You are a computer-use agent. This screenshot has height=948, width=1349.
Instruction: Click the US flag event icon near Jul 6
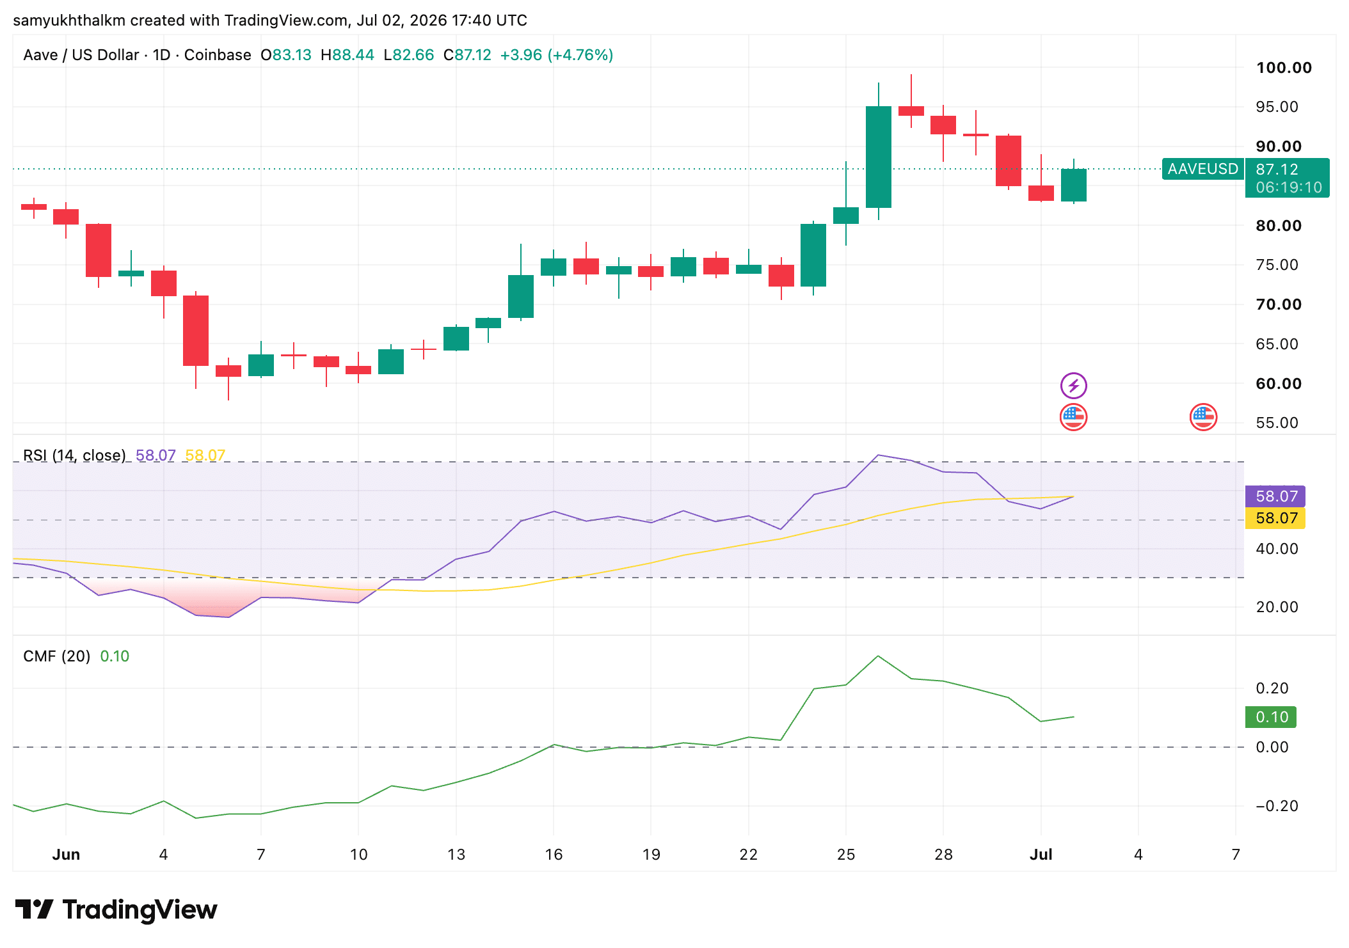click(x=1203, y=417)
